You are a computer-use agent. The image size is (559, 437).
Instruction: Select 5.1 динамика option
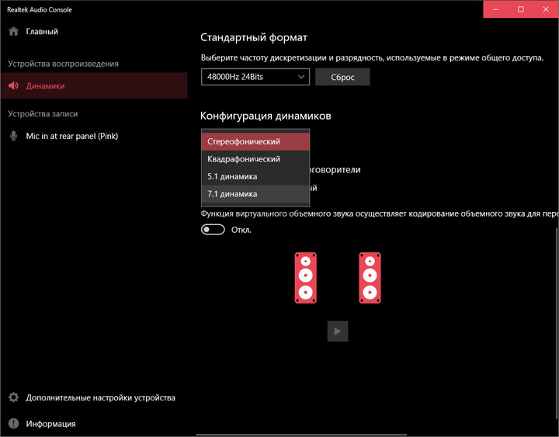[255, 176]
